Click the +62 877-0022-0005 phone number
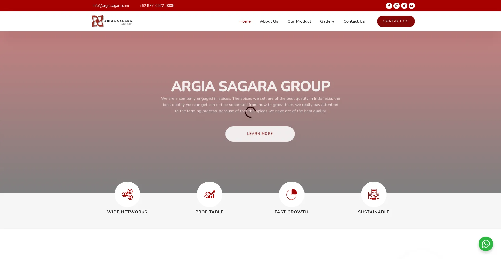This screenshot has width=501, height=259. (x=157, y=6)
